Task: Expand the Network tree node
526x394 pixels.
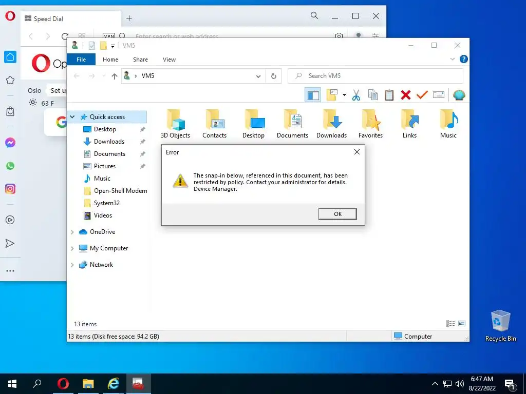Action: pos(72,265)
